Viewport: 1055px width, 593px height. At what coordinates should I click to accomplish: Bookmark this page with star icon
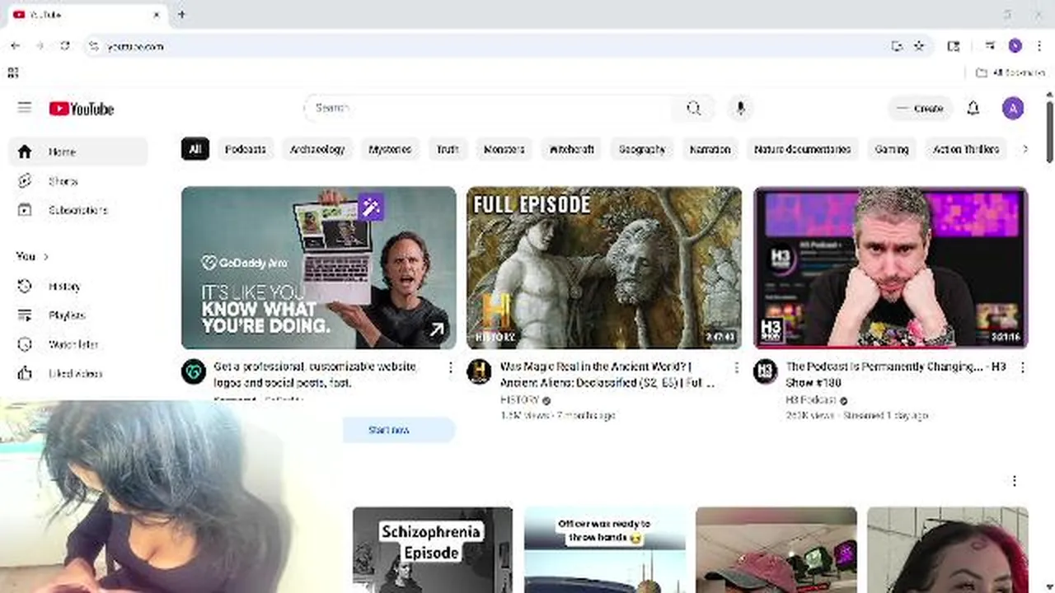coord(919,46)
